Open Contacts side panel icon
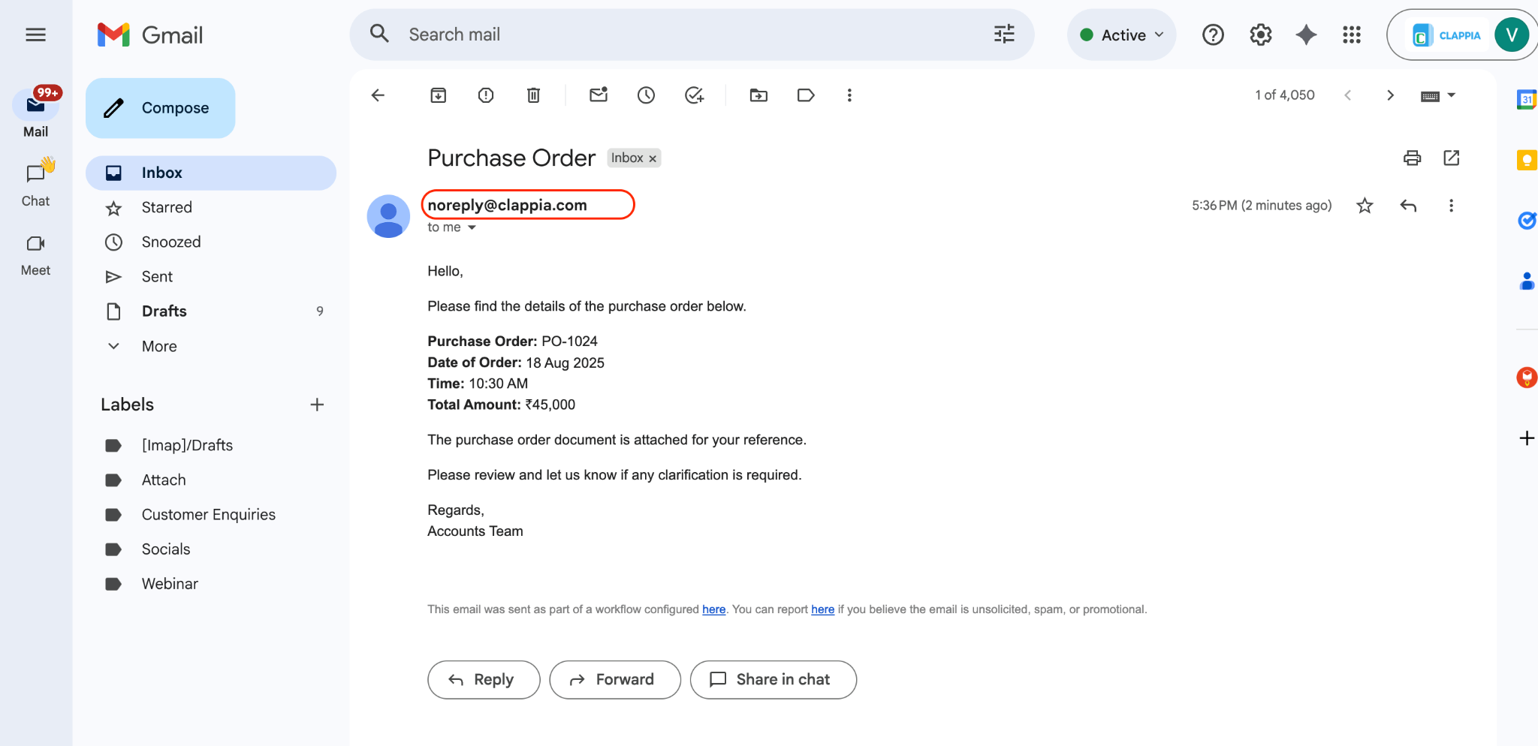 point(1526,281)
